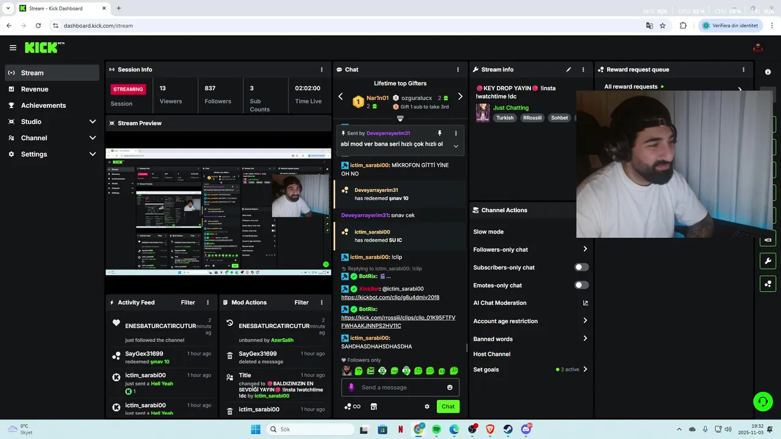The image size is (781, 439).
Task: Send message with green Chat button
Action: pyautogui.click(x=448, y=407)
